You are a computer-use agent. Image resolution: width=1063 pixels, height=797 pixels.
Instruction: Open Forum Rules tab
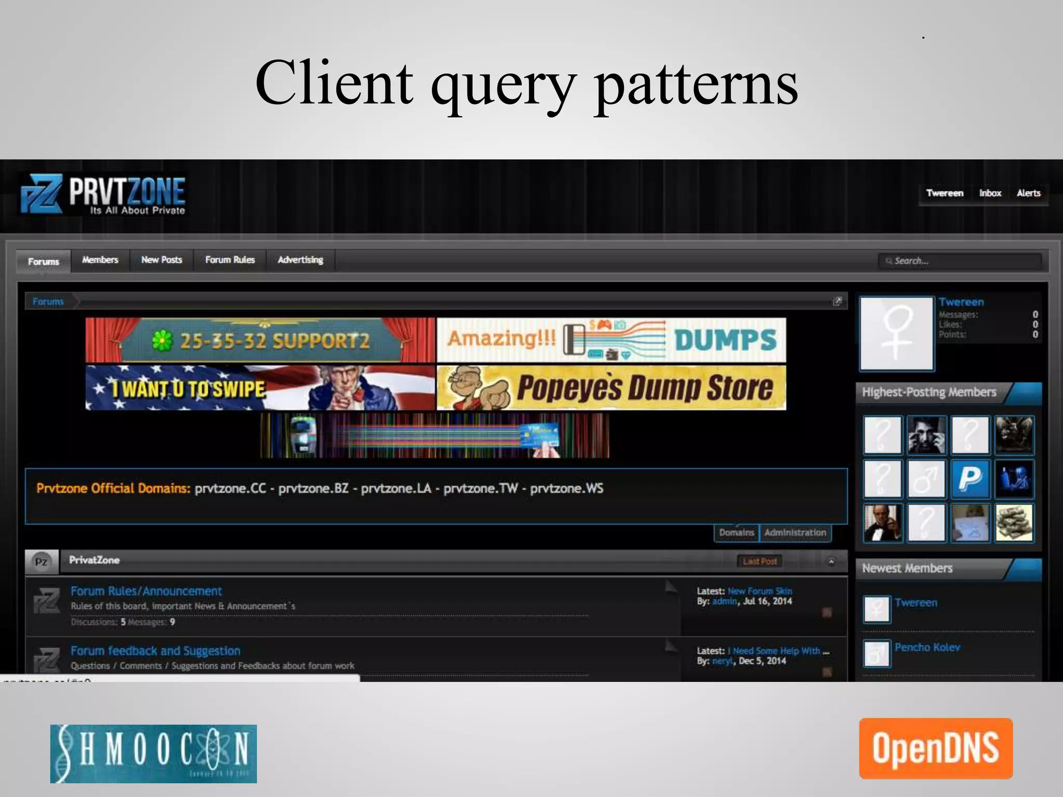[230, 259]
